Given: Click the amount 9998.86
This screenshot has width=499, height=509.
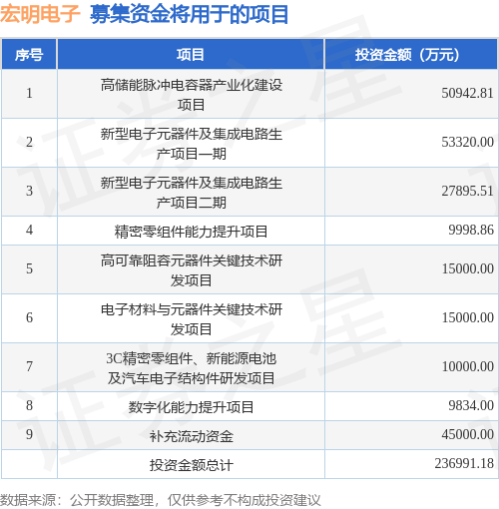Looking at the screenshot, I should pos(471,230).
